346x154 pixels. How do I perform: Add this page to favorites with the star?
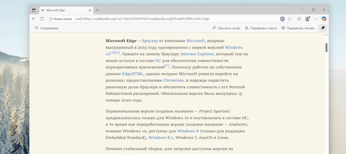(x=289, y=19)
